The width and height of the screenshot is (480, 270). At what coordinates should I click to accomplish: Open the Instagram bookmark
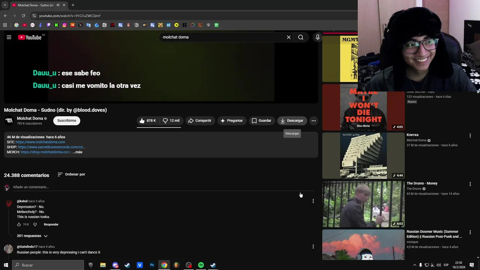[x=64, y=25]
